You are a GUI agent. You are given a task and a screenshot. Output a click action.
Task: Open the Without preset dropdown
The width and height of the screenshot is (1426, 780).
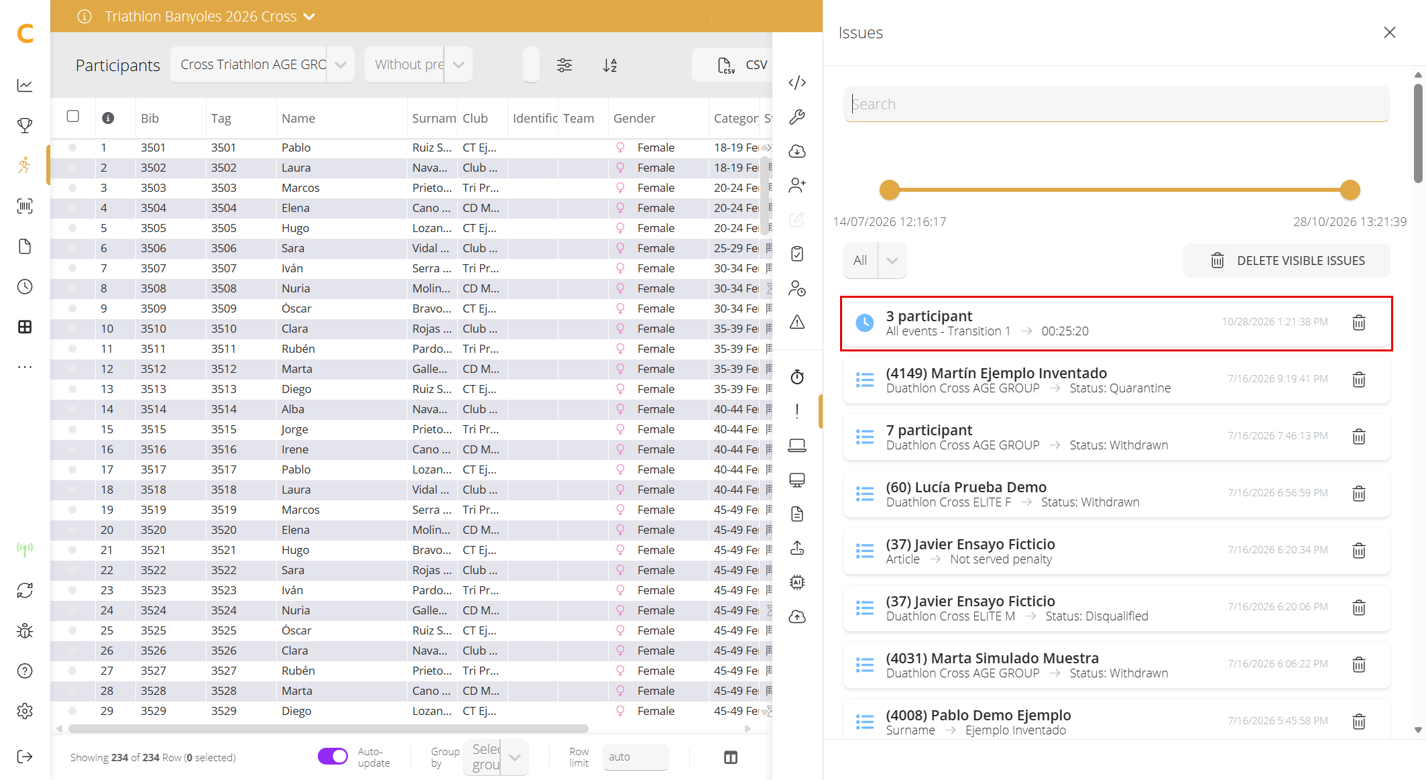418,64
